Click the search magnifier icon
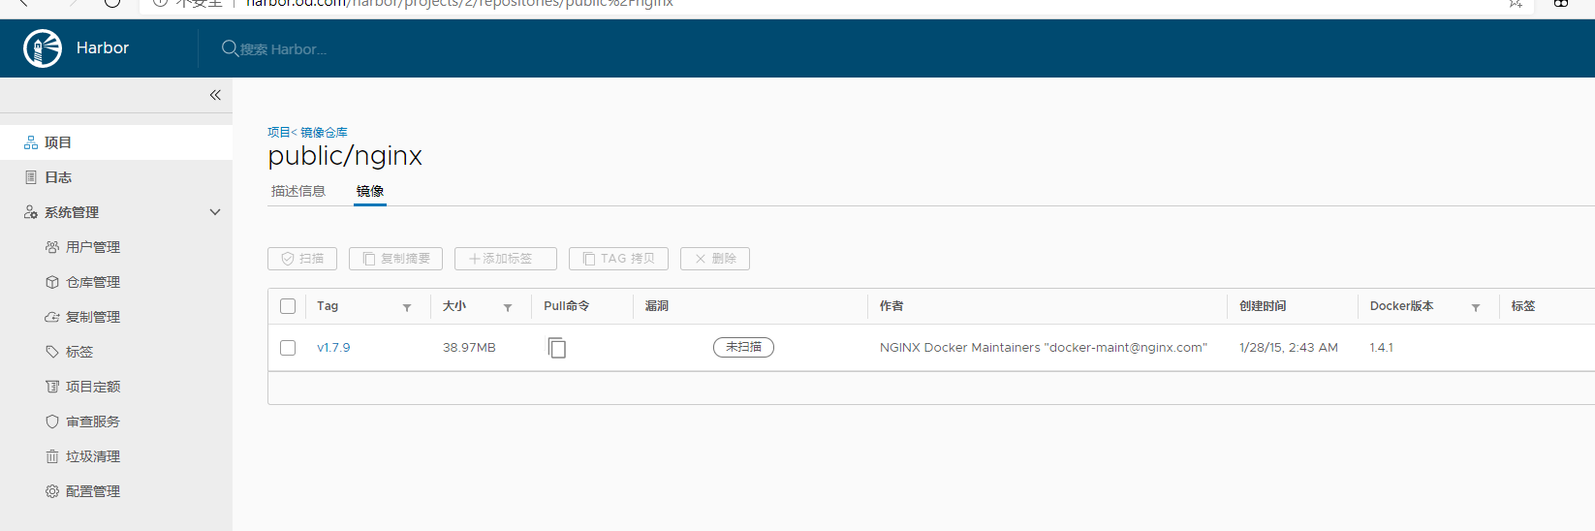Image resolution: width=1595 pixels, height=531 pixels. (x=230, y=47)
